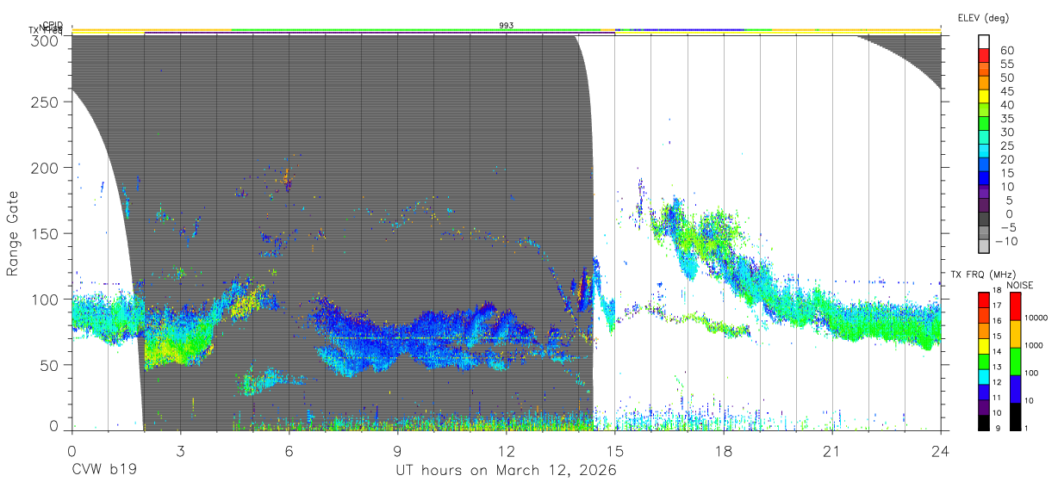Click the Range Gate tick label 200
This screenshot has width=1058, height=488.
46,167
